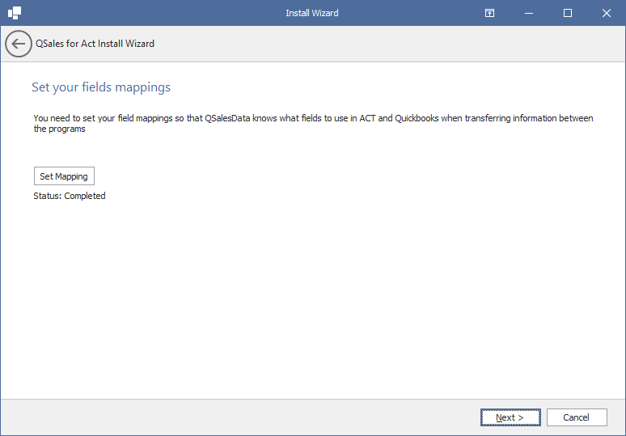Screen dimensions: 626x436
Task: Minimize the Install Wizard window
Action: pos(529,13)
